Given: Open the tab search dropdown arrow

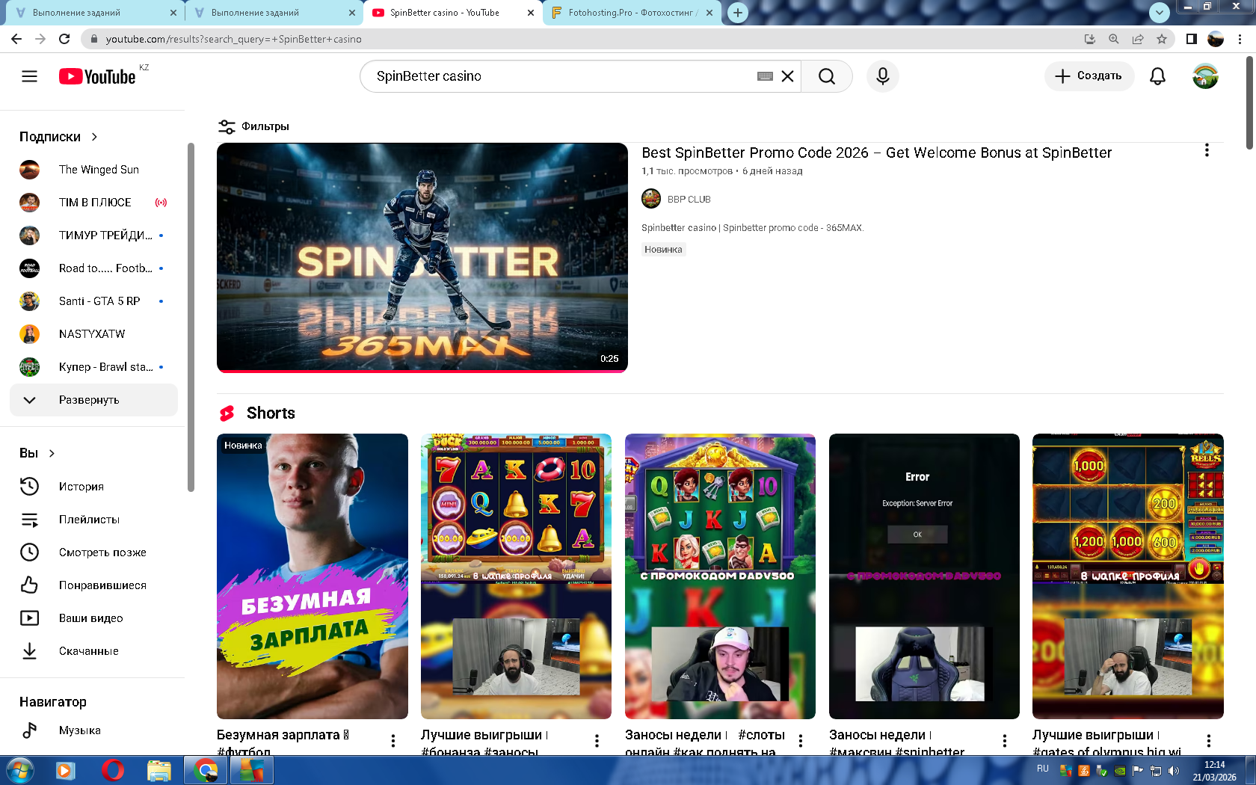Looking at the screenshot, I should (1159, 13).
